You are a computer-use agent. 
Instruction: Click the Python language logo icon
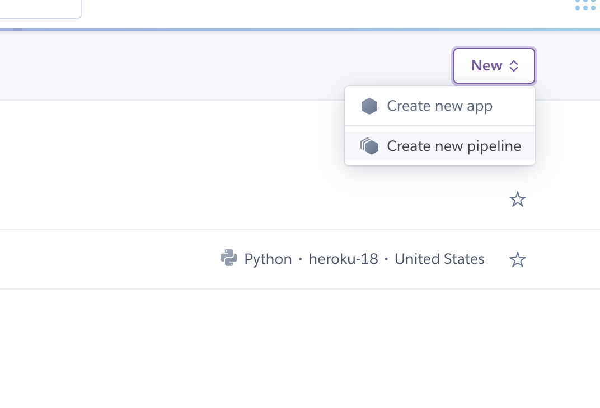[228, 258]
